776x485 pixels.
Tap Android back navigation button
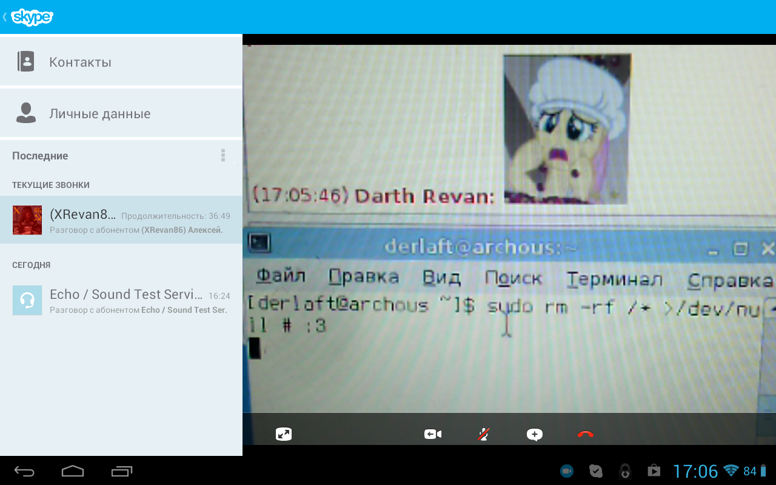point(25,471)
